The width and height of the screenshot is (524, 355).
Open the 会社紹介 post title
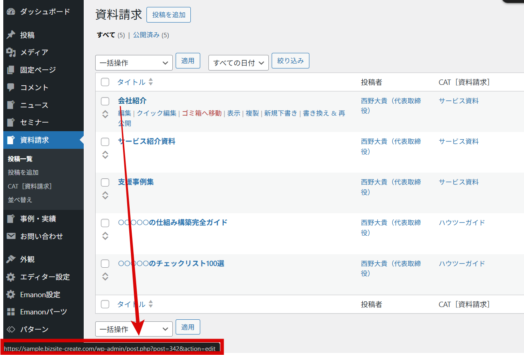[x=132, y=101]
